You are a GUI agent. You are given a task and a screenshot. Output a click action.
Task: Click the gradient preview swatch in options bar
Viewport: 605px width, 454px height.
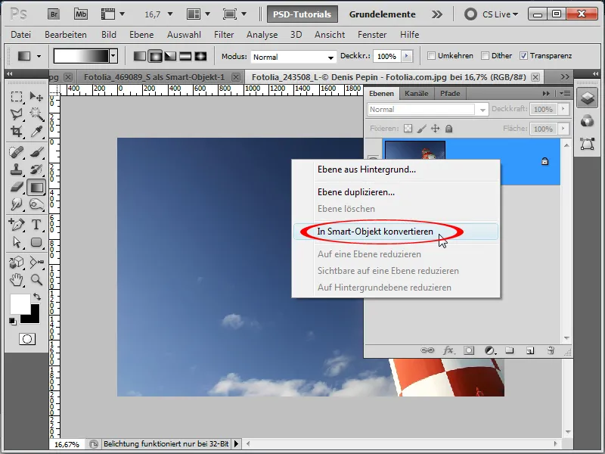(82, 56)
